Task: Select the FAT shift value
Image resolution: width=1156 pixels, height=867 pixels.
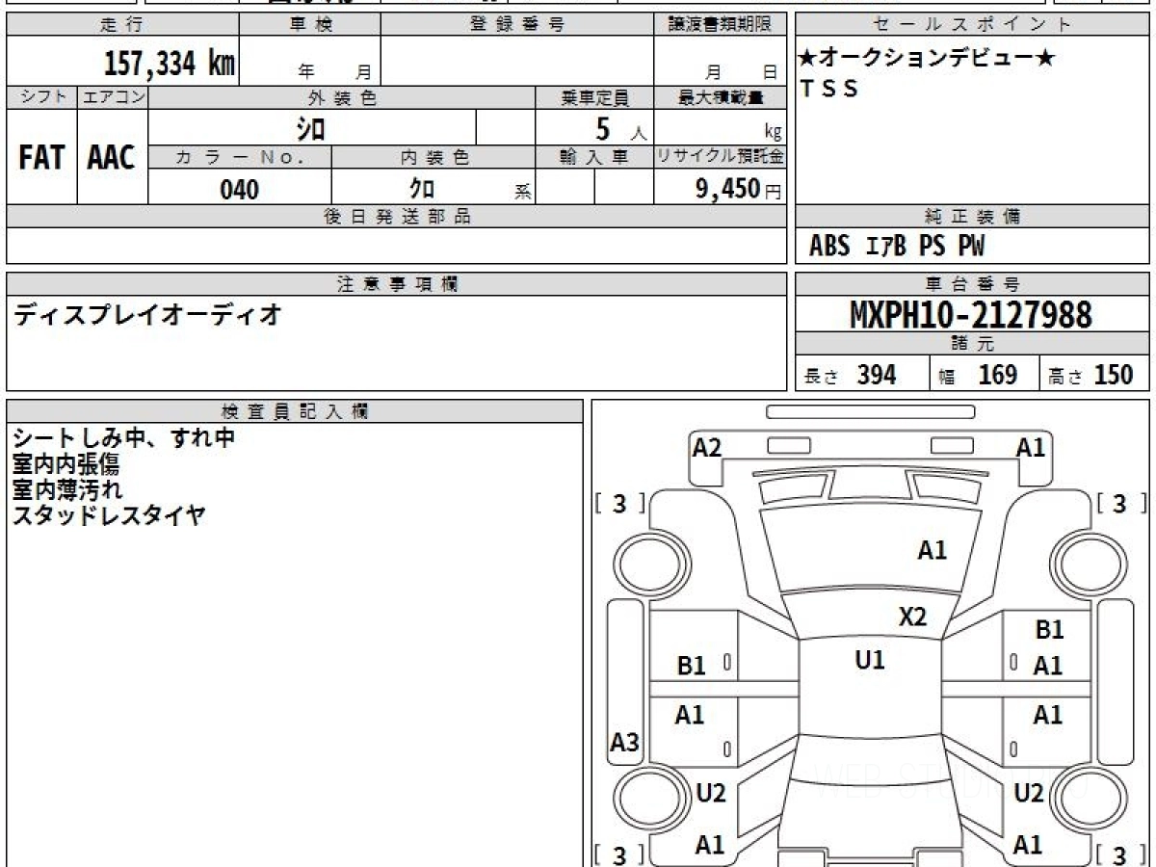Action: click(x=41, y=159)
